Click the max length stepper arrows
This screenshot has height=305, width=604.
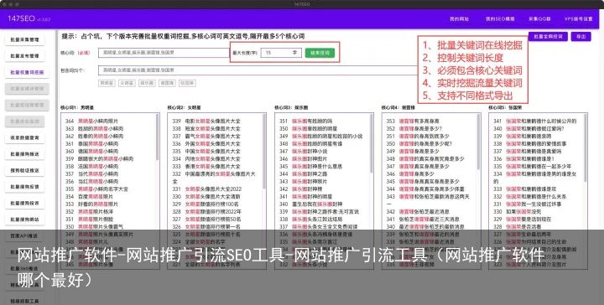(x=294, y=52)
